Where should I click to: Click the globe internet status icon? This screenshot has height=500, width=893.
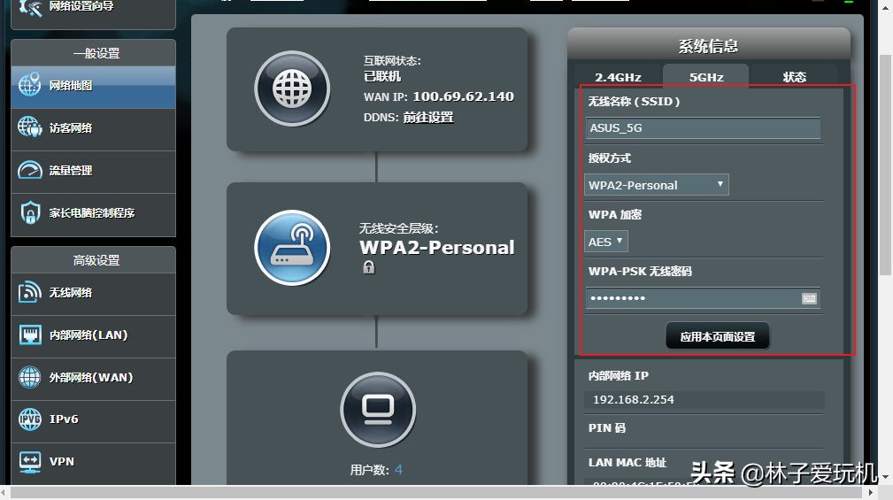click(291, 88)
